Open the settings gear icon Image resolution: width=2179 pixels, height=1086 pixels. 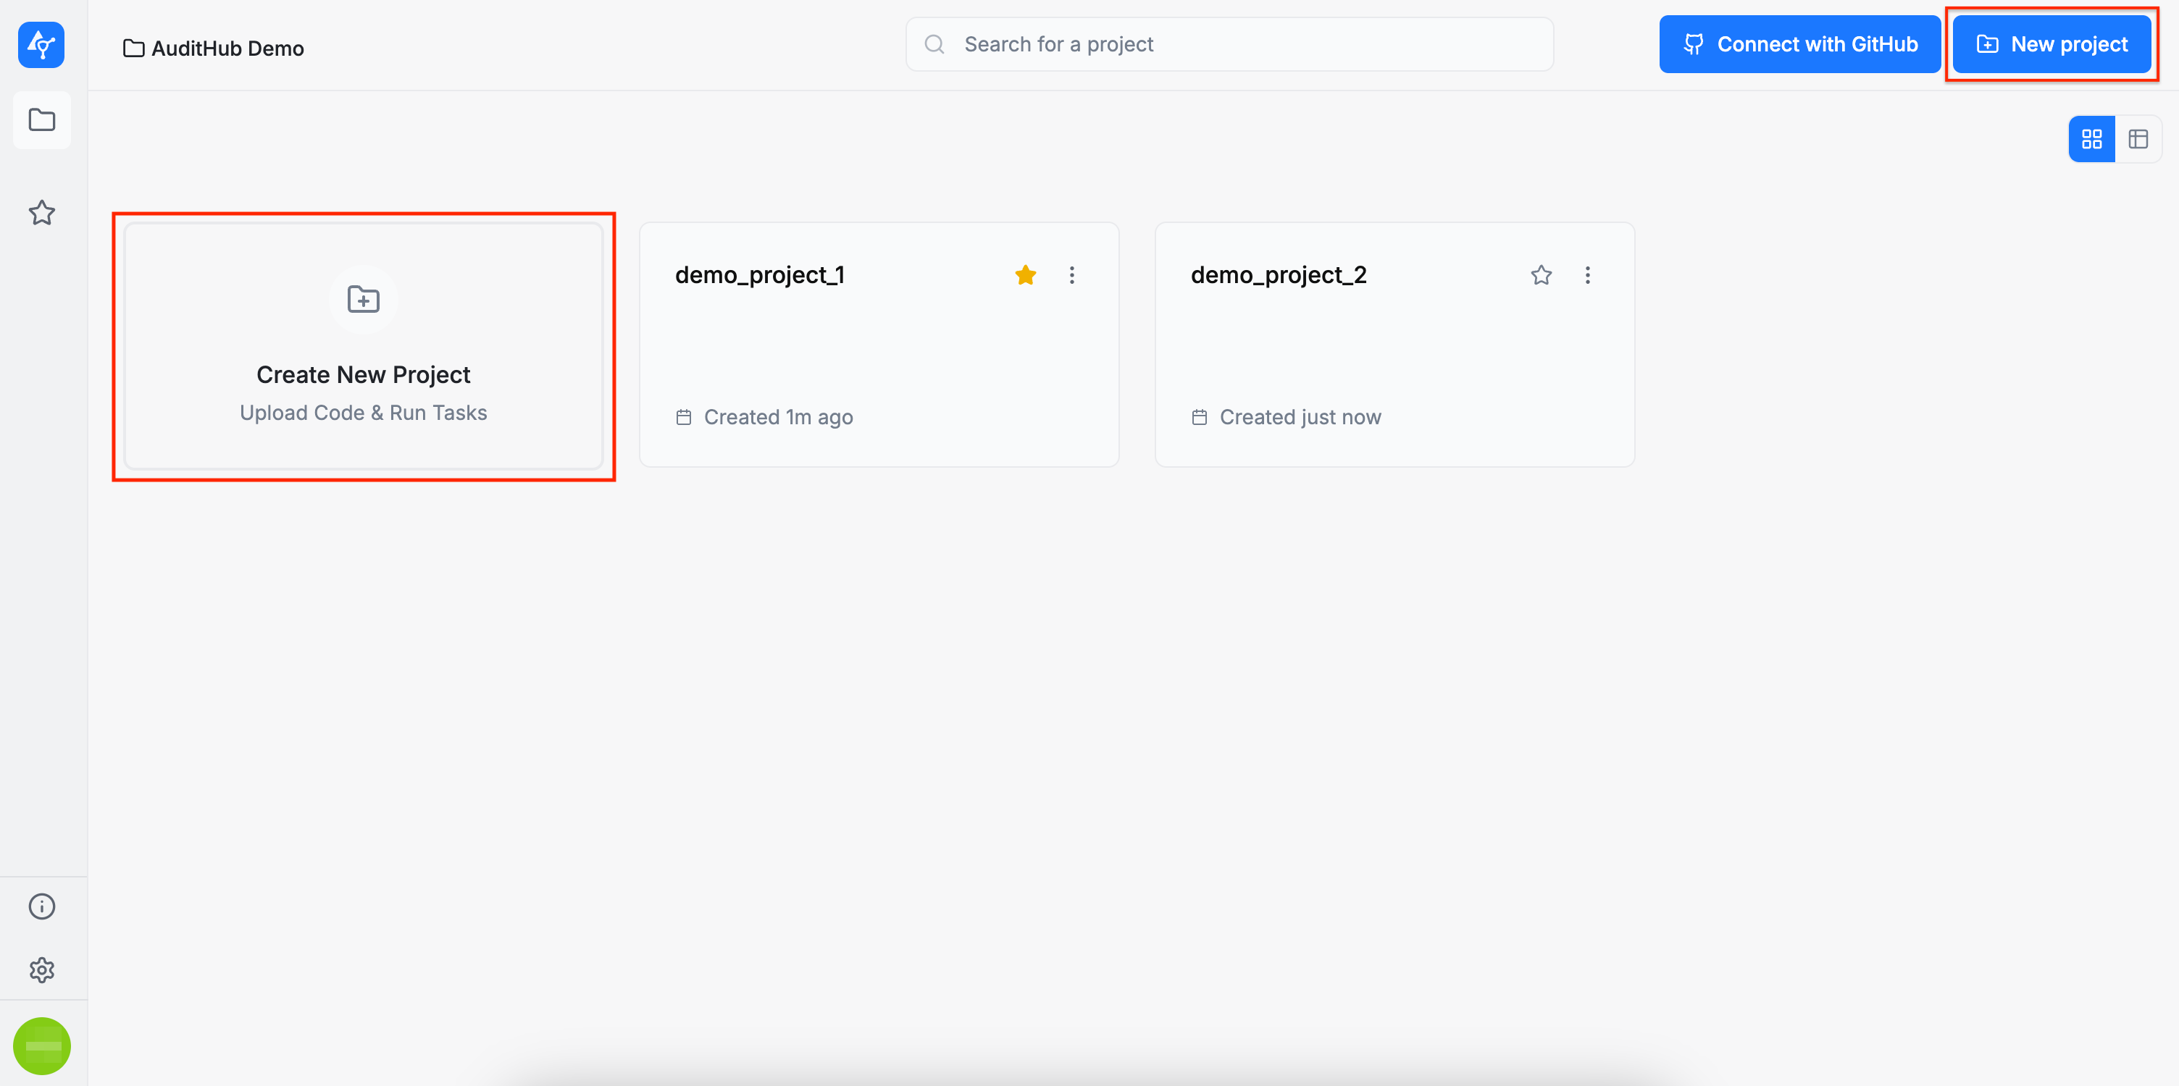click(41, 969)
